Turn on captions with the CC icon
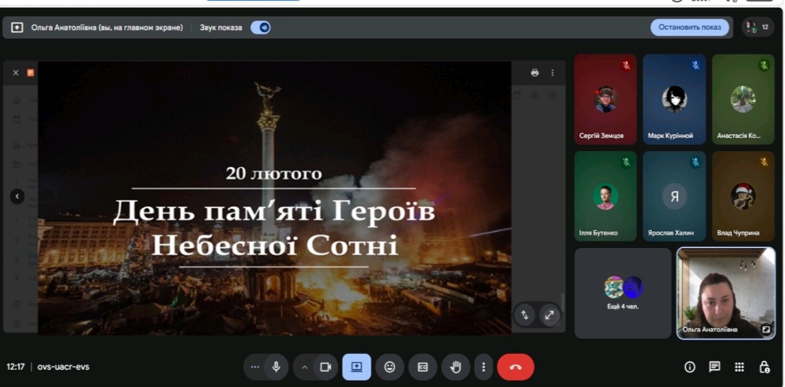This screenshot has height=387, width=785. pyautogui.click(x=423, y=367)
